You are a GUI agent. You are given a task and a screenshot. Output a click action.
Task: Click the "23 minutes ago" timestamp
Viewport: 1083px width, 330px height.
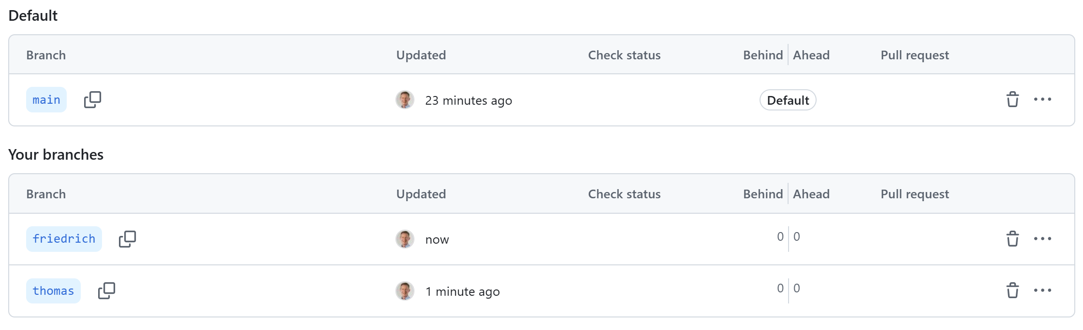pyautogui.click(x=468, y=100)
